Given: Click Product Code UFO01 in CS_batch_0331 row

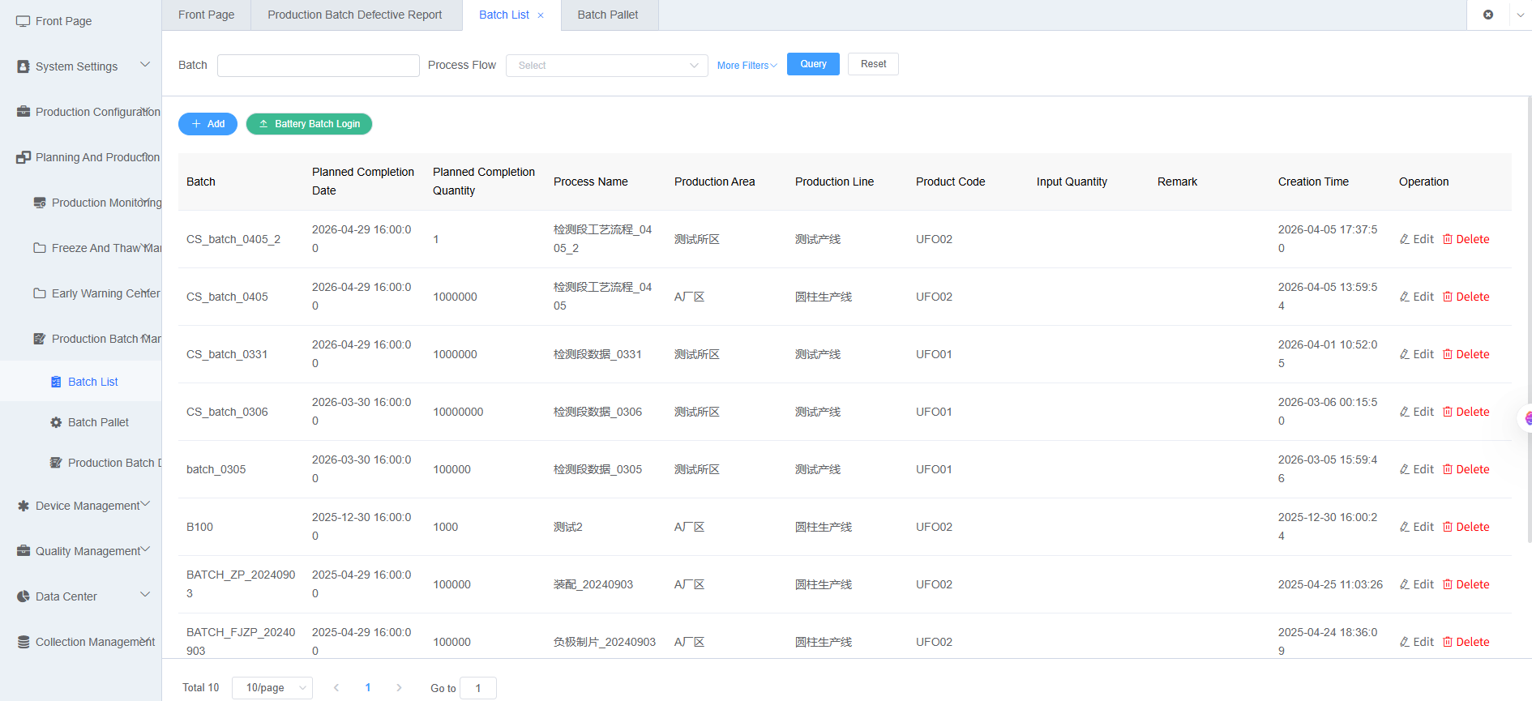Looking at the screenshot, I should tap(934, 354).
